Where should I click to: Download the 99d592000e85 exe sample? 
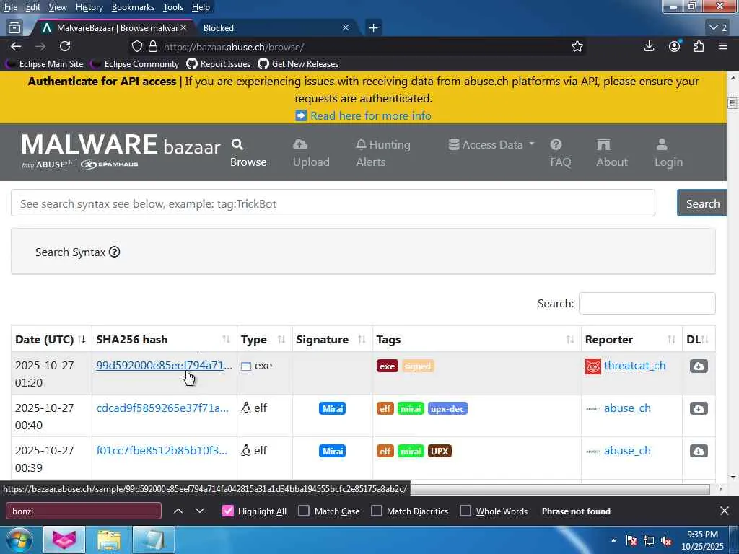[x=699, y=366]
